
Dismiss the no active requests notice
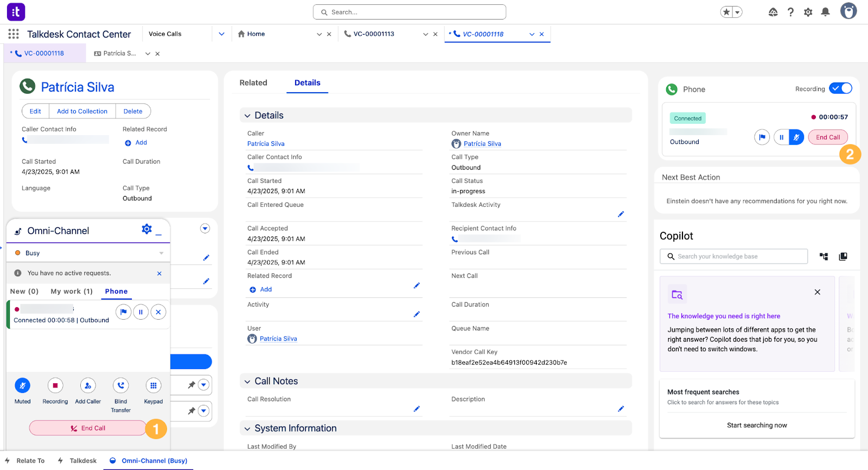(159, 274)
